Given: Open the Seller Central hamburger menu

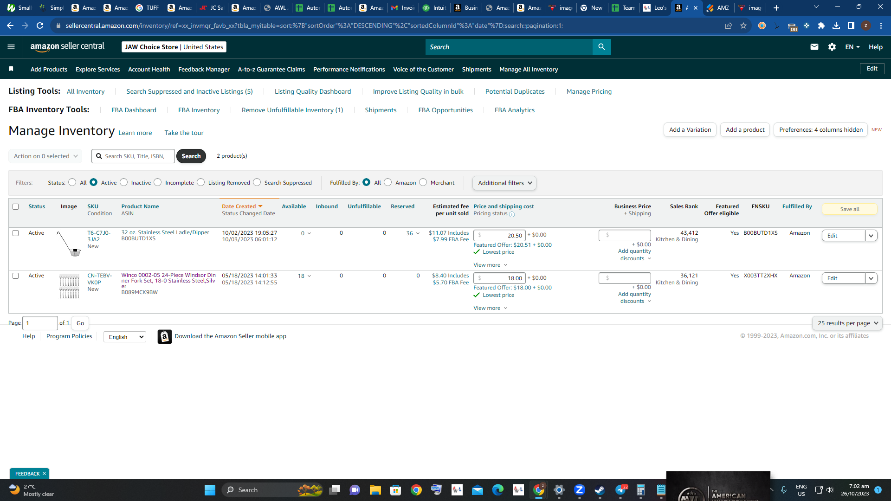Looking at the screenshot, I should click(11, 47).
